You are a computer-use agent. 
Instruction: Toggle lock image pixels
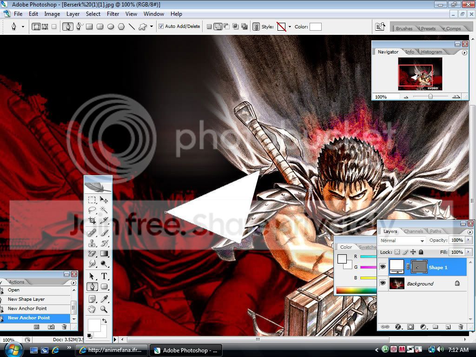click(x=405, y=252)
